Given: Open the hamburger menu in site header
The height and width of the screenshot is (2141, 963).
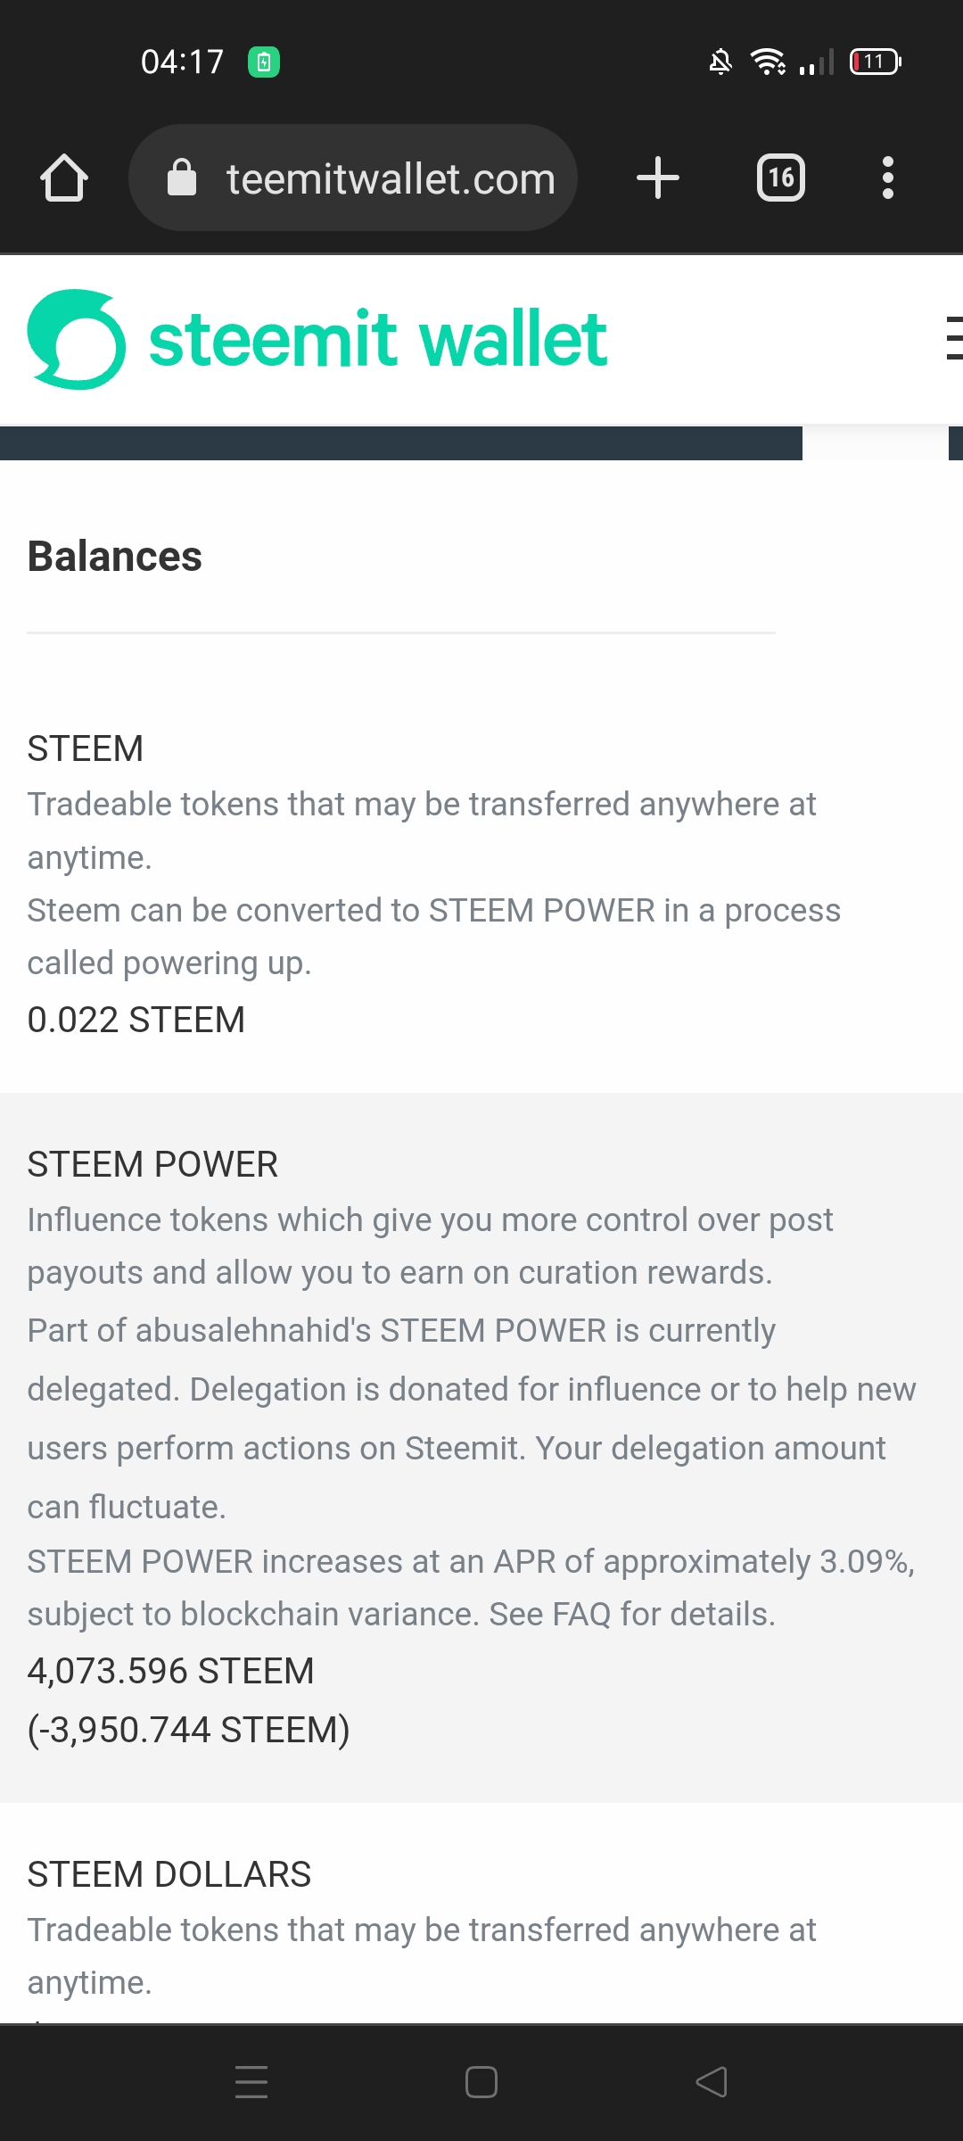Looking at the screenshot, I should pyautogui.click(x=952, y=338).
